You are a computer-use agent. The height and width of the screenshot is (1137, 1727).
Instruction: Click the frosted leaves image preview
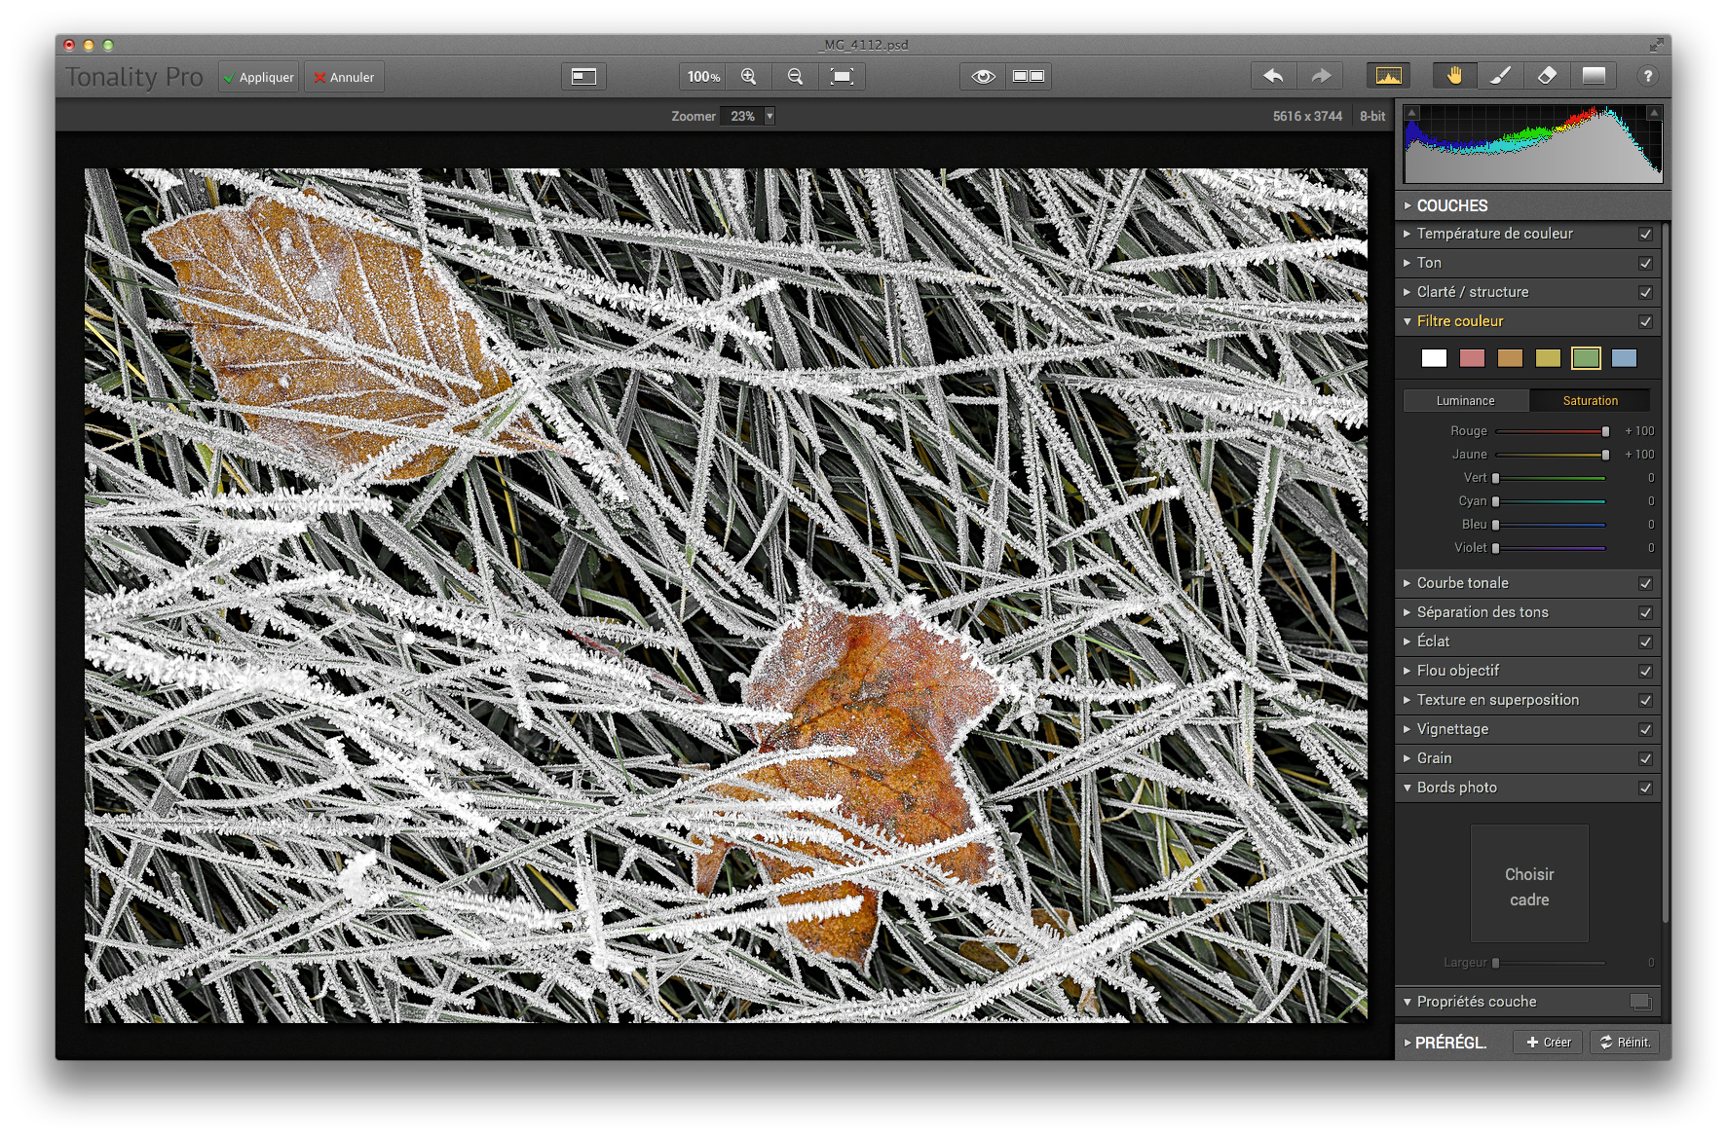(726, 595)
